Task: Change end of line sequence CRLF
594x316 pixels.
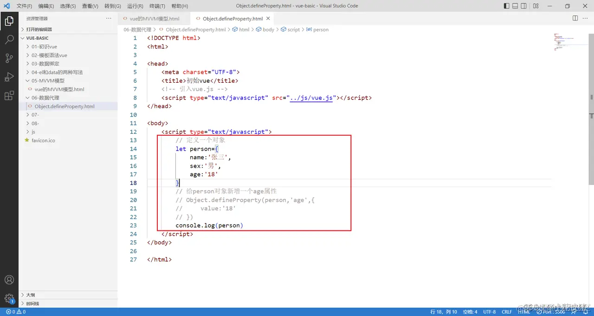Action: point(507,312)
